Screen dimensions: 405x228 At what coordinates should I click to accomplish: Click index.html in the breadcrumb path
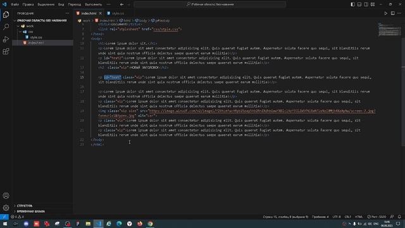pyautogui.click(x=107, y=20)
